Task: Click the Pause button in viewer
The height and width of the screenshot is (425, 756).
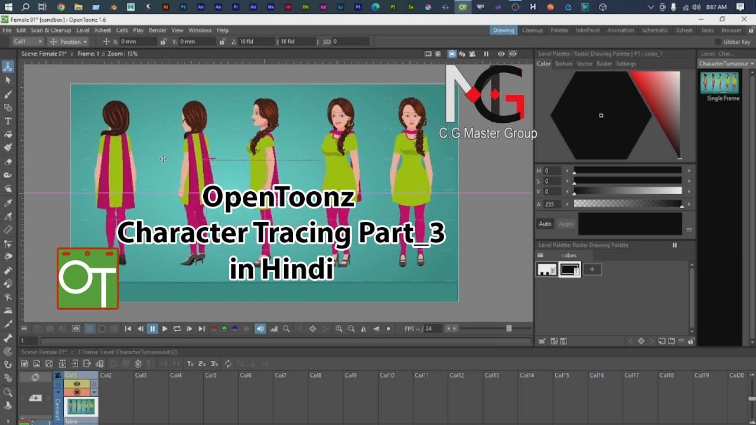Action: click(152, 329)
